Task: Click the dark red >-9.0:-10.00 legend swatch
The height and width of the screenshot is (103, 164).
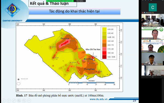Action: coord(104,57)
